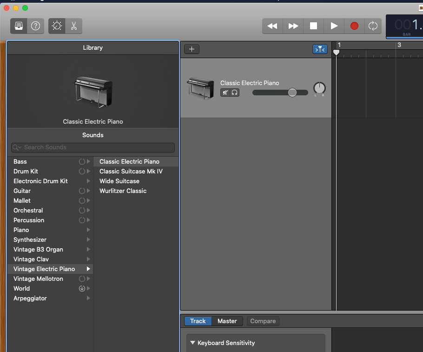Image resolution: width=423 pixels, height=352 pixels.
Task: Collapse the Keyboard Sensitivity disclosure triangle
Action: pos(192,343)
